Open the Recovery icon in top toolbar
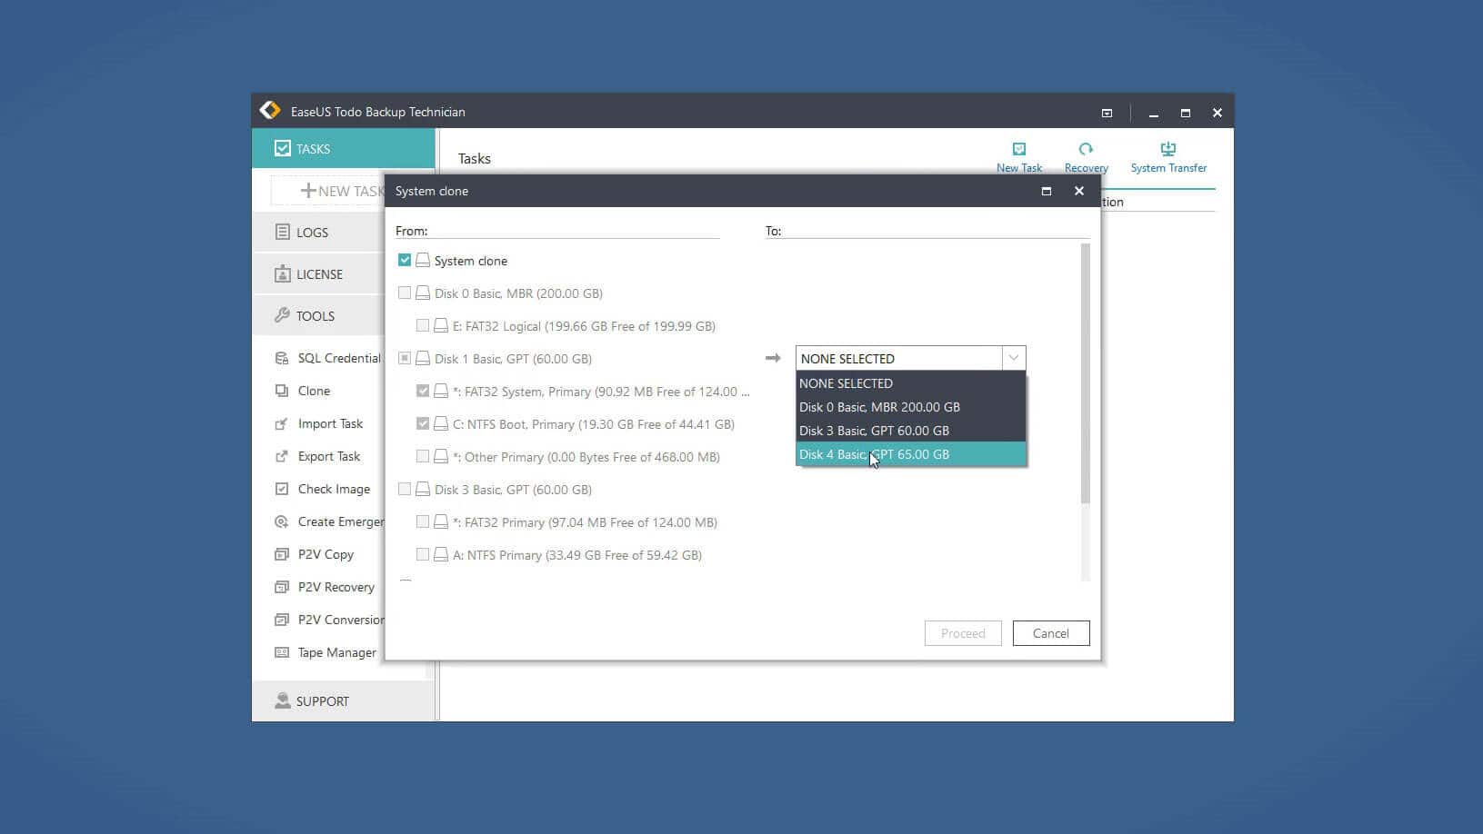This screenshot has height=834, width=1483. (1086, 149)
